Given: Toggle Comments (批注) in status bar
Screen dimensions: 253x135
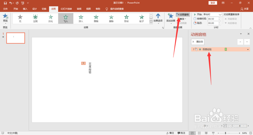Looking at the screenshot, I should click(181, 133).
